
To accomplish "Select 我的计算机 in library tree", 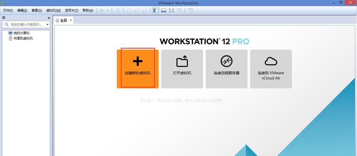I will click(x=21, y=33).
